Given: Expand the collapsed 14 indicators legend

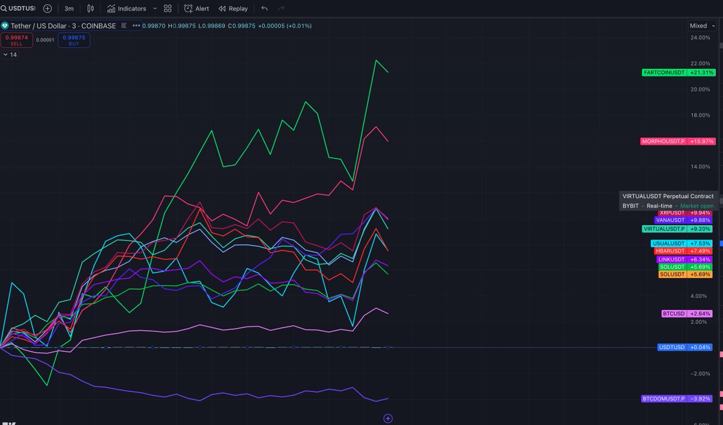Looking at the screenshot, I should [x=10, y=55].
